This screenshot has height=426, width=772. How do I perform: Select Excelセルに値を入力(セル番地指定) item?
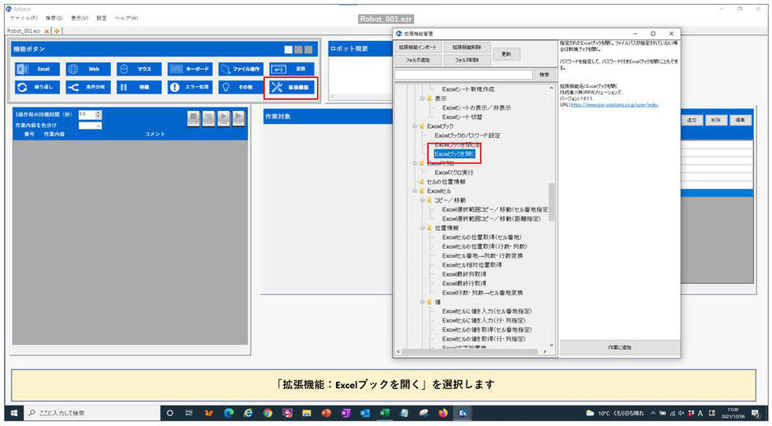coord(486,311)
